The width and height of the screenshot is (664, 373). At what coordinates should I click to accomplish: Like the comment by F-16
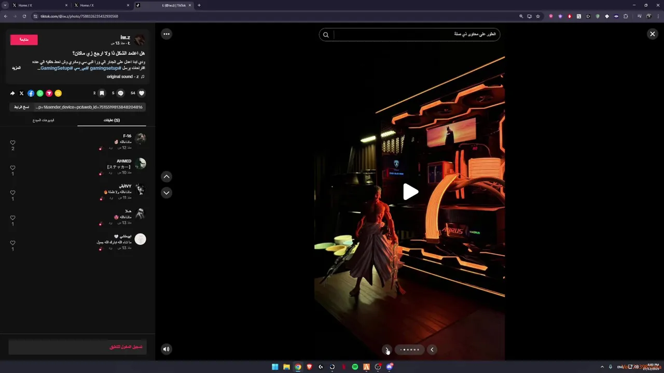tap(12, 143)
